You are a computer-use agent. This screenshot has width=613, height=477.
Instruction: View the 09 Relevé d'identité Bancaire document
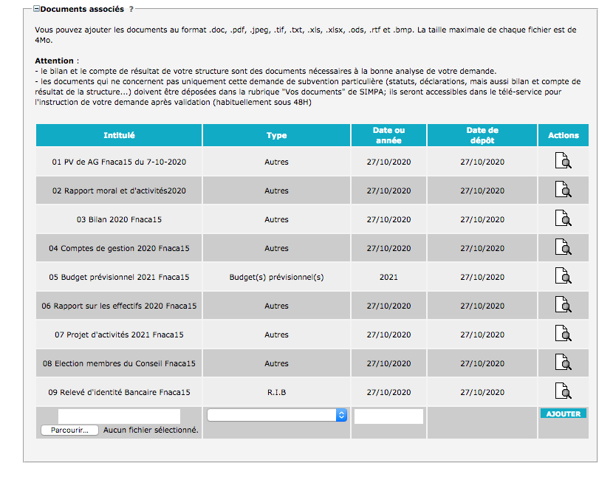(563, 392)
